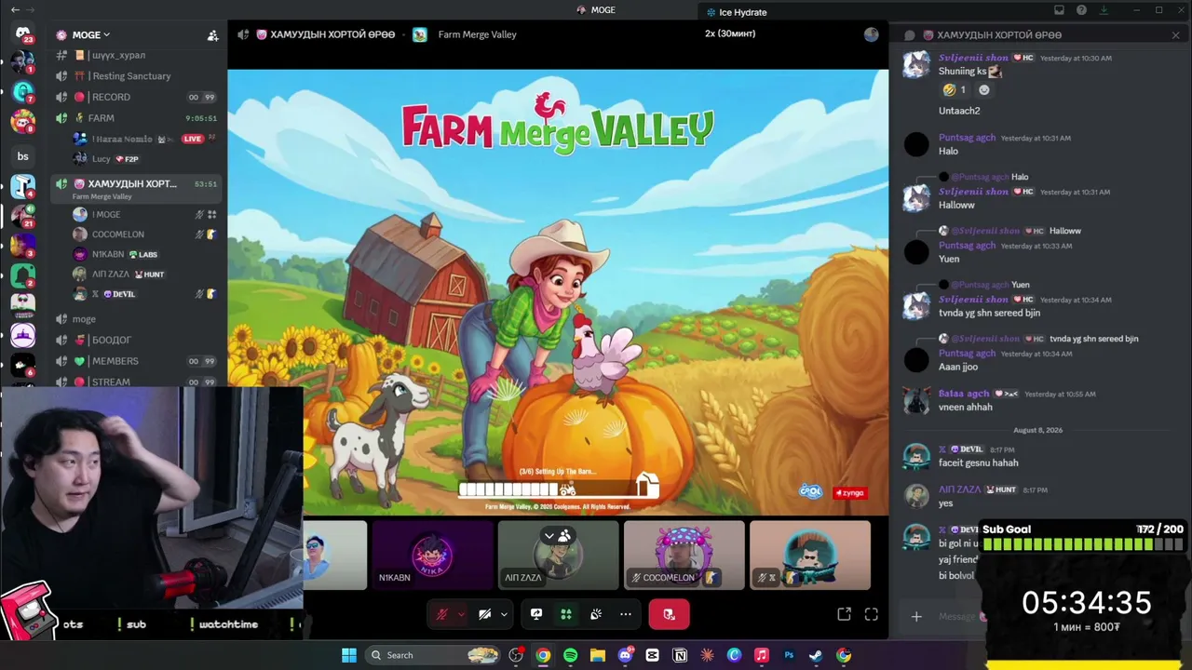
Task: Share your screen from call controls
Action: [536, 614]
